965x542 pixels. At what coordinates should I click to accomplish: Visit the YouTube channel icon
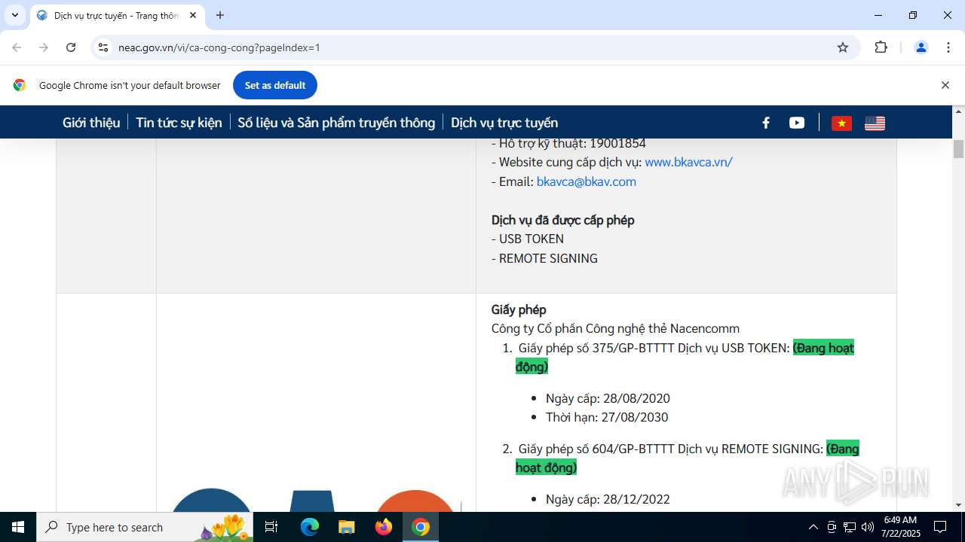(x=797, y=123)
